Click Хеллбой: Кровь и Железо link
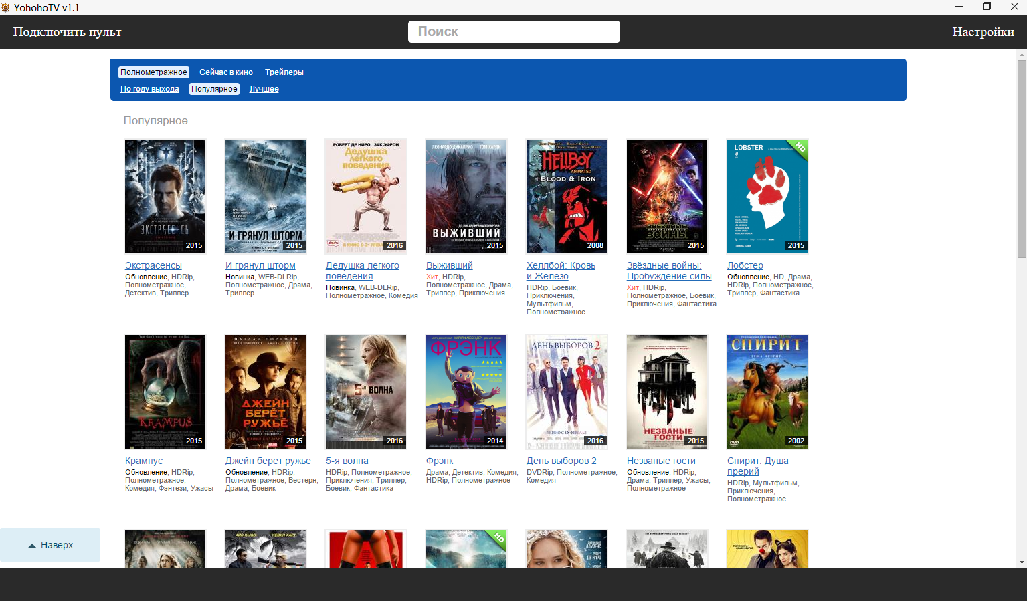The height and width of the screenshot is (601, 1027). [561, 271]
